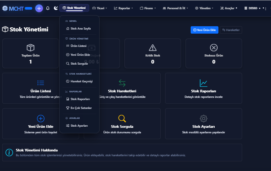Expand the Personel & İK dropdown
The height and width of the screenshot is (171, 271).
pyautogui.click(x=175, y=8)
